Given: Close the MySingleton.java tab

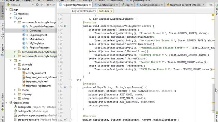Looking at the screenshot, I should tap(162, 5).
